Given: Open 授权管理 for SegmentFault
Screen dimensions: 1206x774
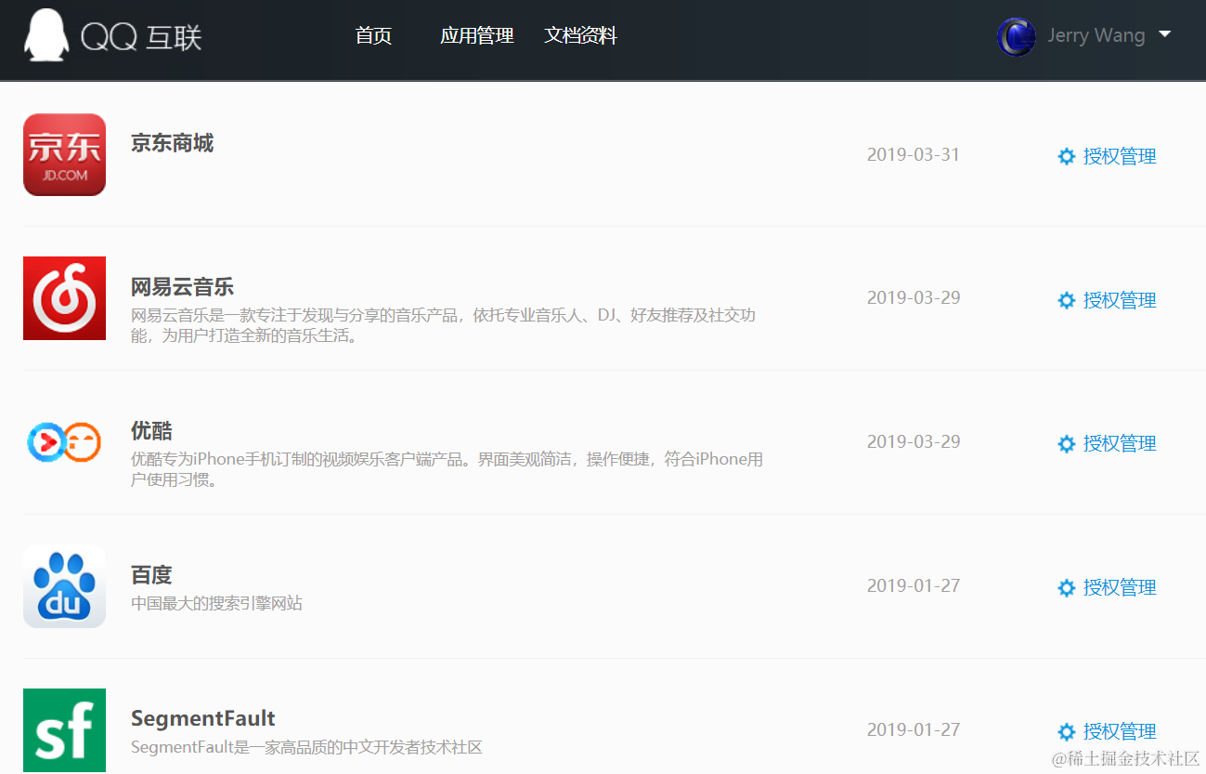Looking at the screenshot, I should (1120, 731).
